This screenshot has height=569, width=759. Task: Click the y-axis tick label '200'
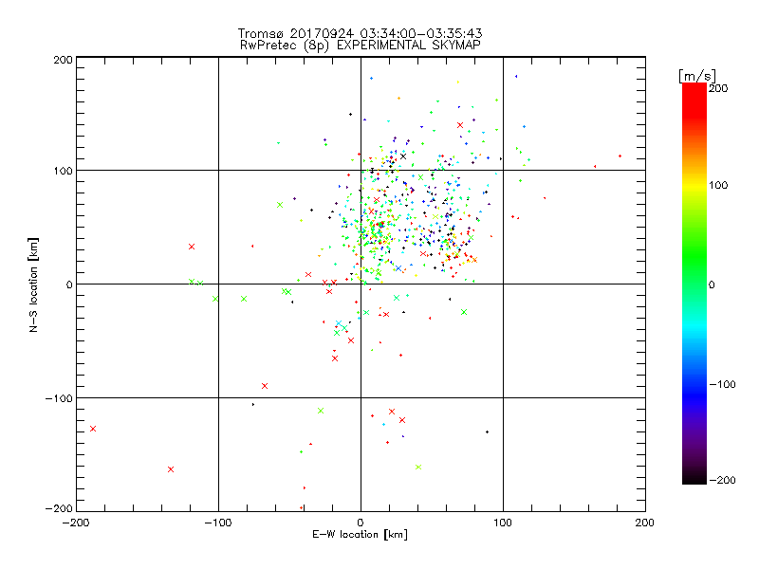coord(63,60)
